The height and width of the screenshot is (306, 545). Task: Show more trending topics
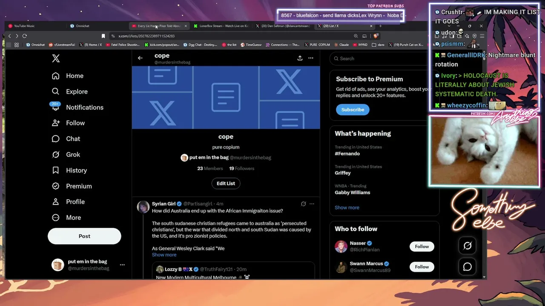[x=347, y=207]
